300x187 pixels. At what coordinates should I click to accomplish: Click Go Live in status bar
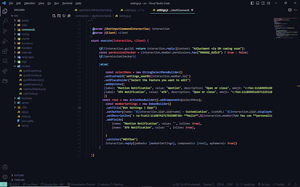pos(263,184)
